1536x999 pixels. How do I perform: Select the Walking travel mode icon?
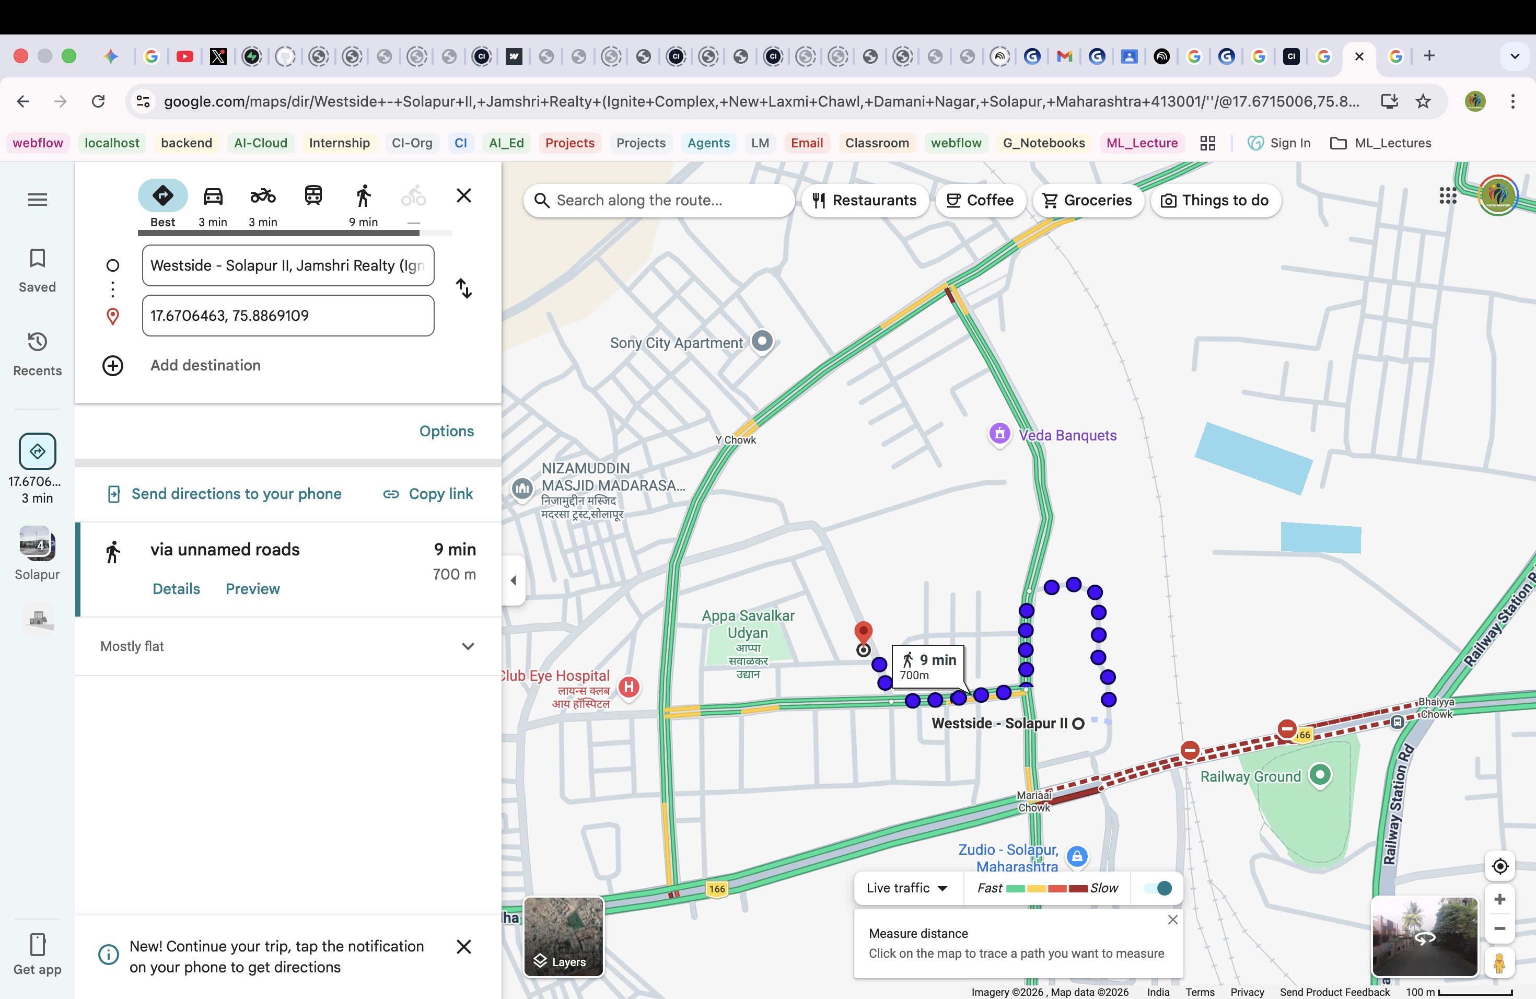(363, 196)
